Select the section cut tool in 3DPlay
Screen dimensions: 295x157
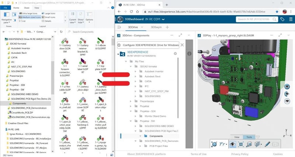coord(257,144)
